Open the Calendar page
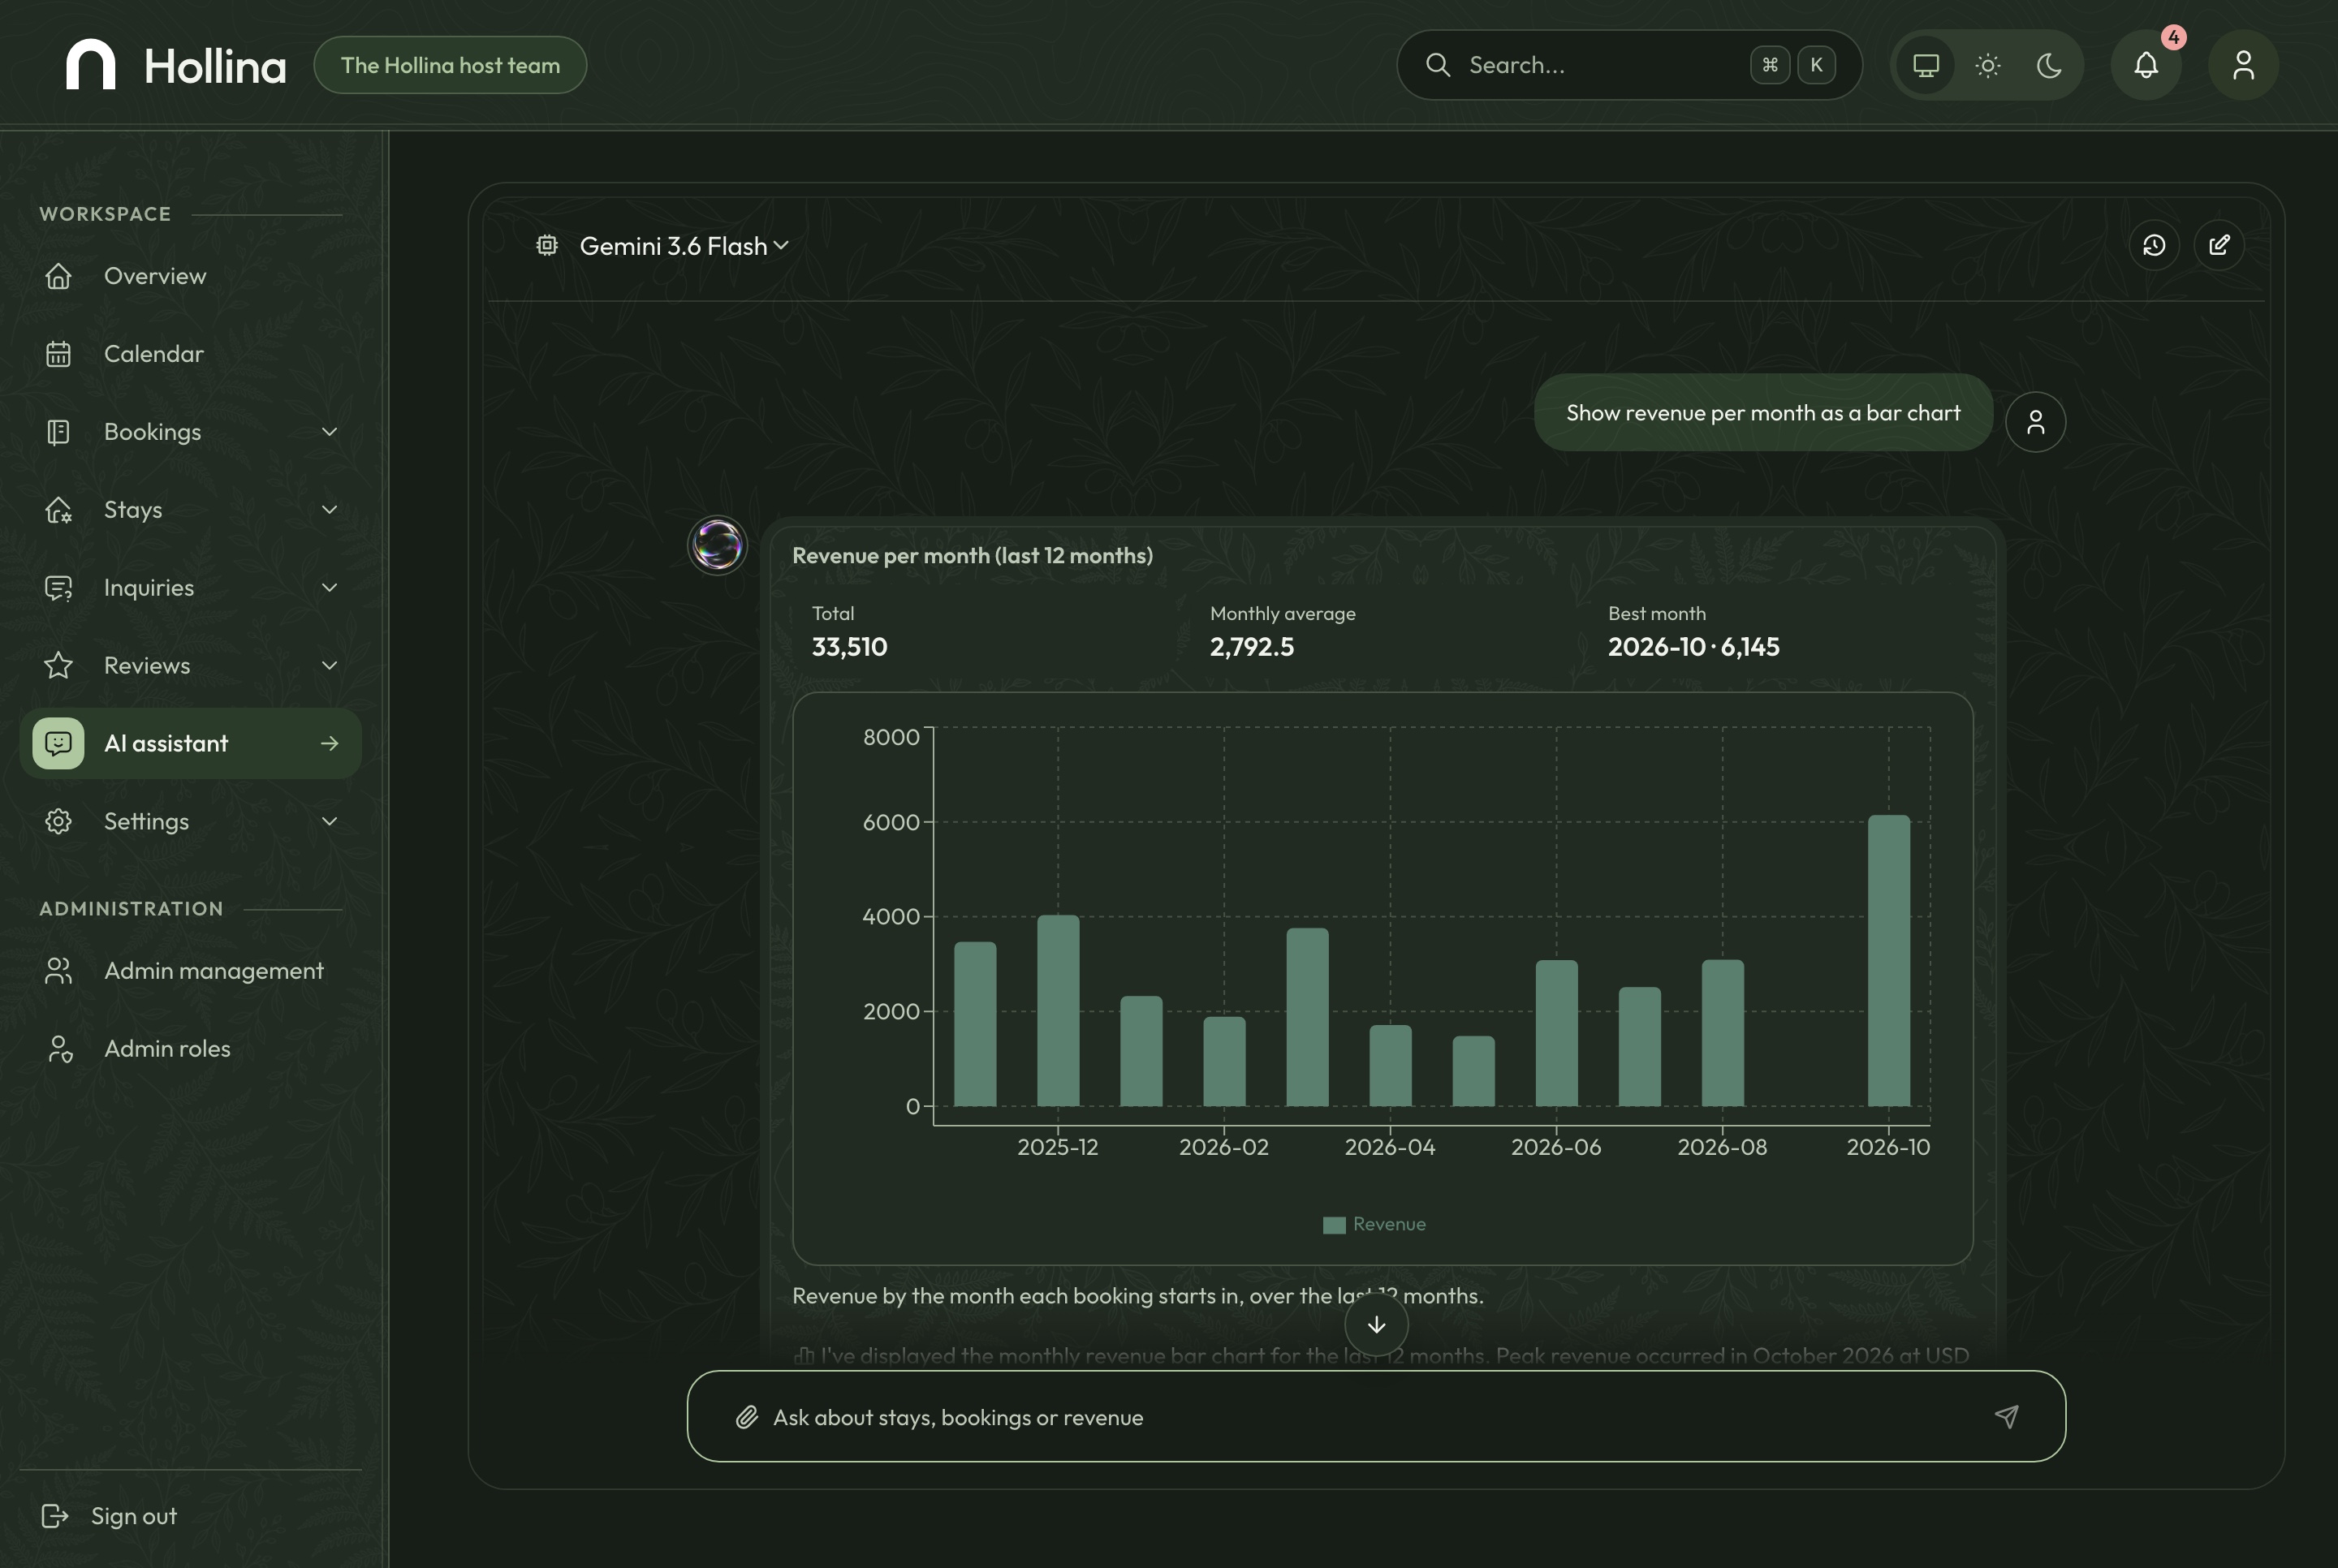 [x=190, y=353]
